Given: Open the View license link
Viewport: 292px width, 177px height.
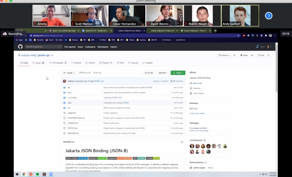Looking at the screenshot, I should 198,93.
